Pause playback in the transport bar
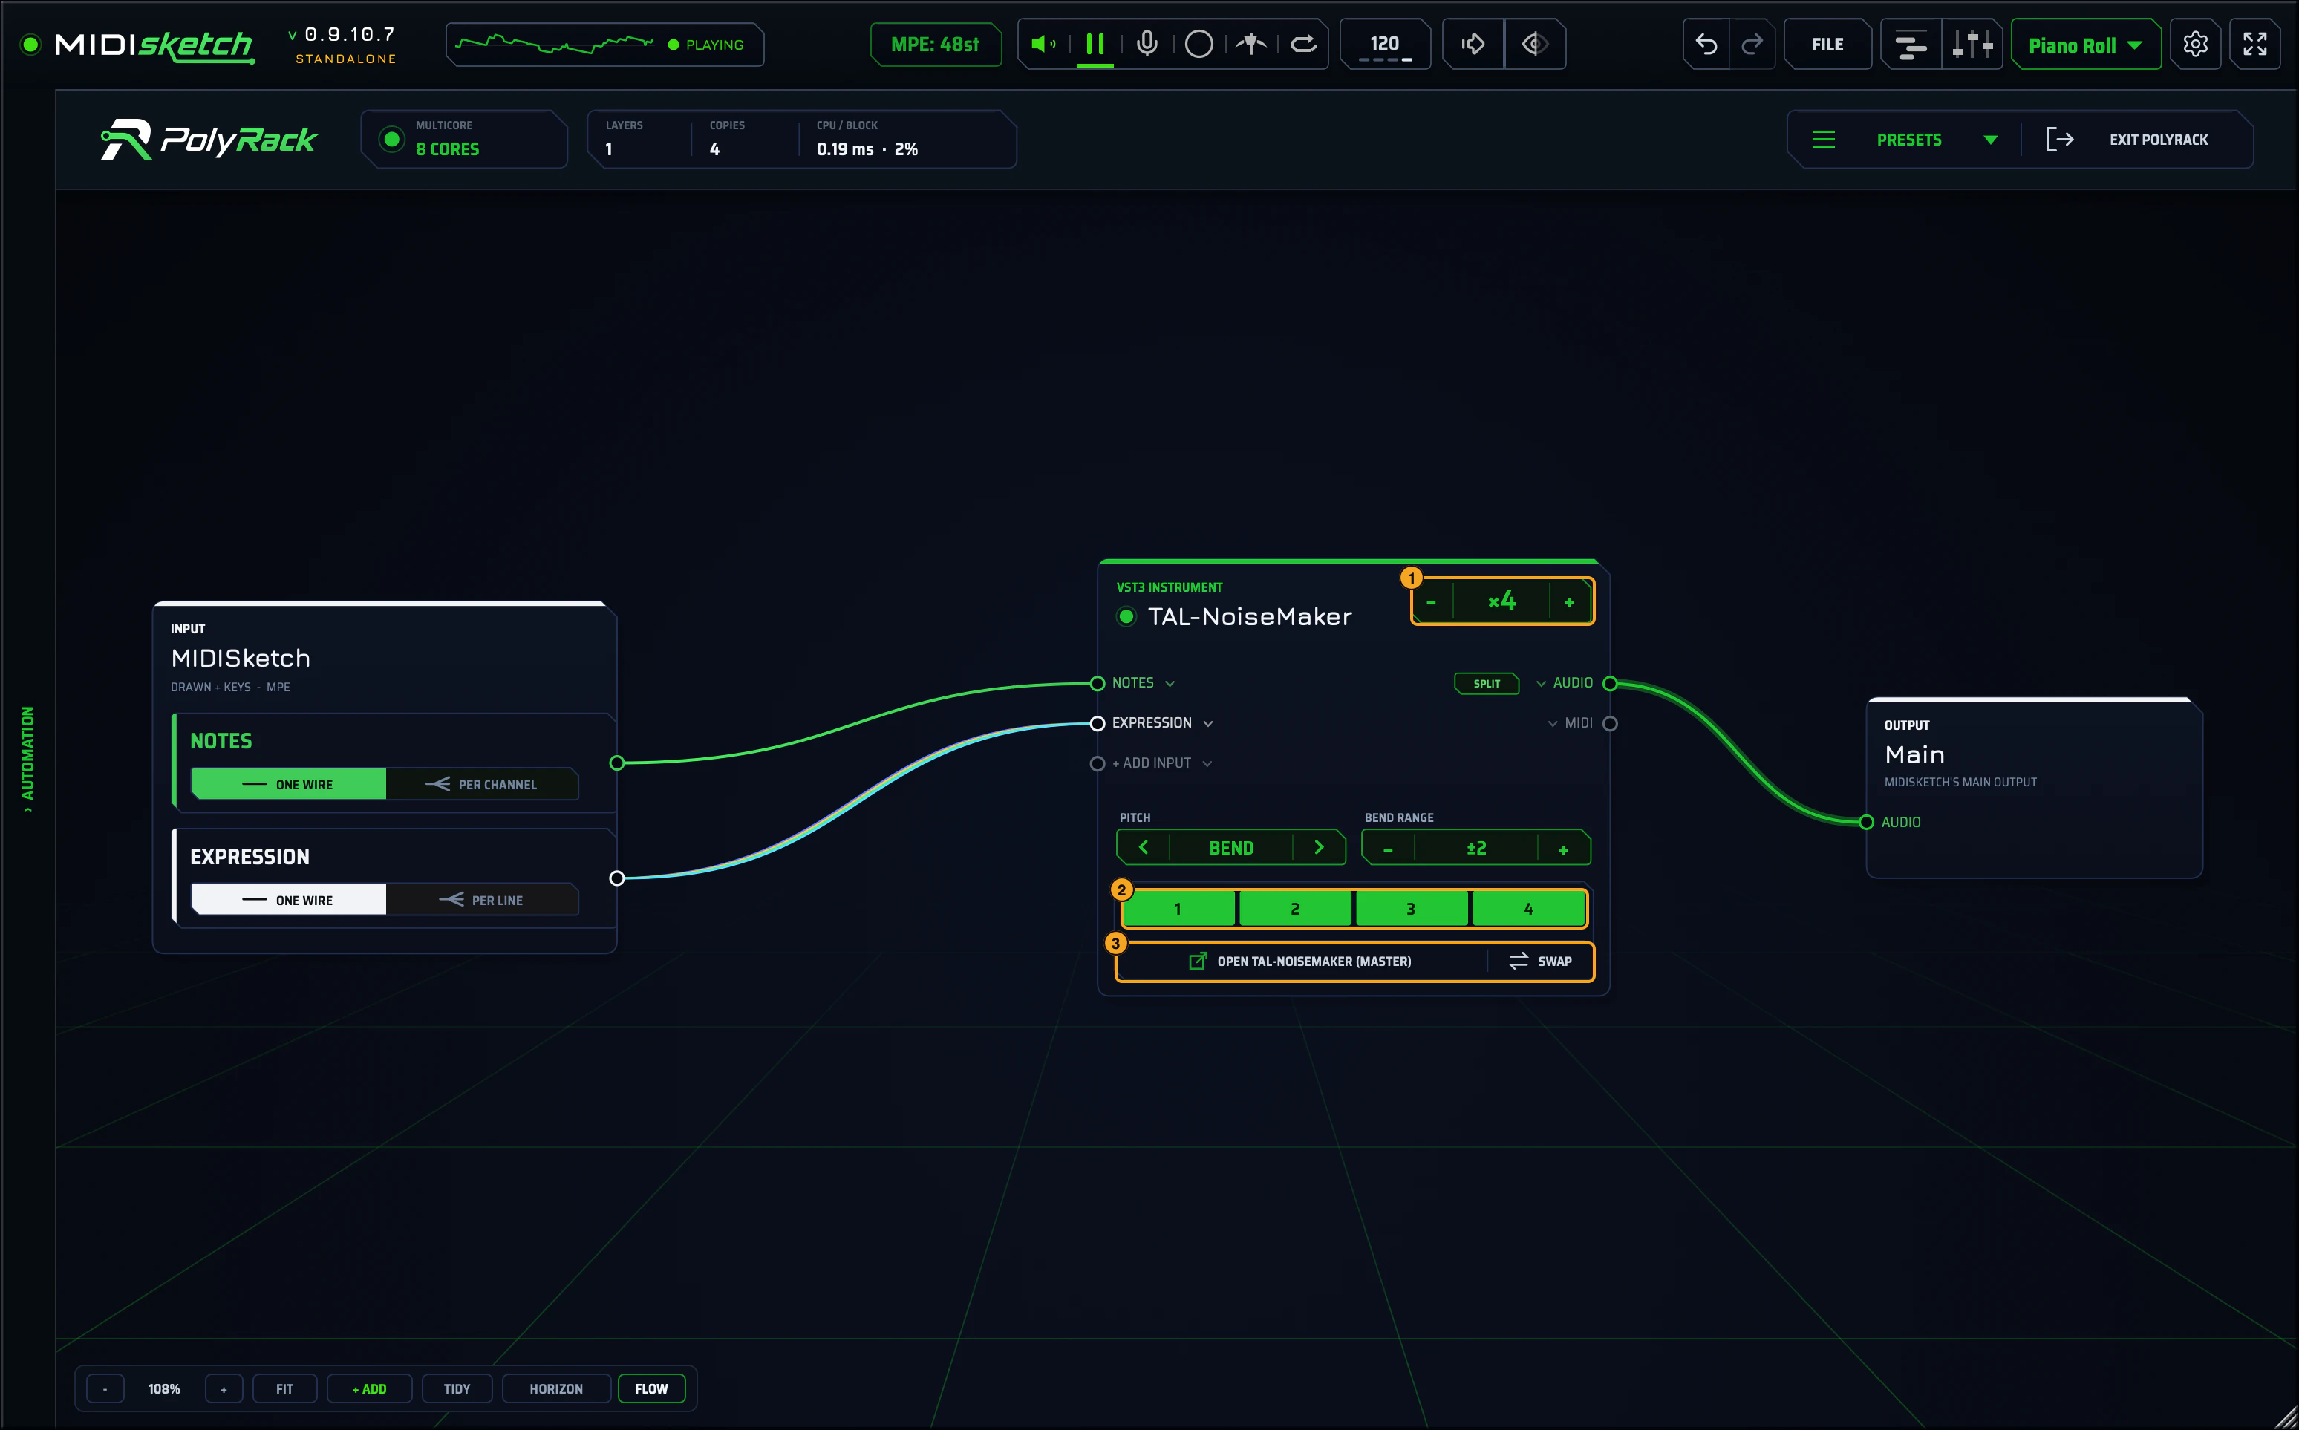Image resolution: width=2299 pixels, height=1430 pixels. pyautogui.click(x=1095, y=44)
